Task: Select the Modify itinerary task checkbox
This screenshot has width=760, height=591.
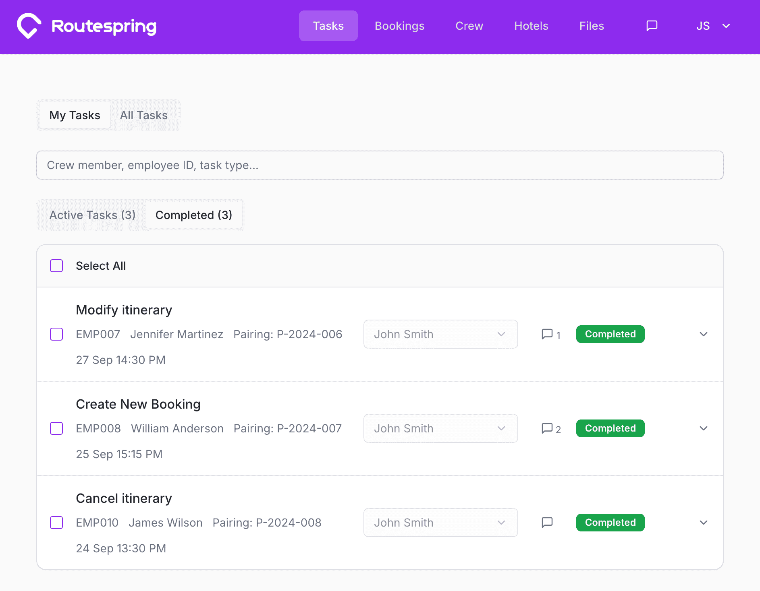Action: coord(56,334)
